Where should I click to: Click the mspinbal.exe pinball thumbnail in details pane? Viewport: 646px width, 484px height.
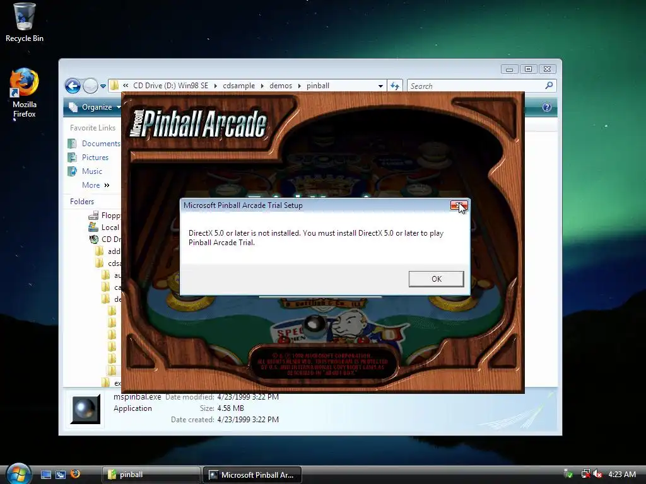(85, 410)
